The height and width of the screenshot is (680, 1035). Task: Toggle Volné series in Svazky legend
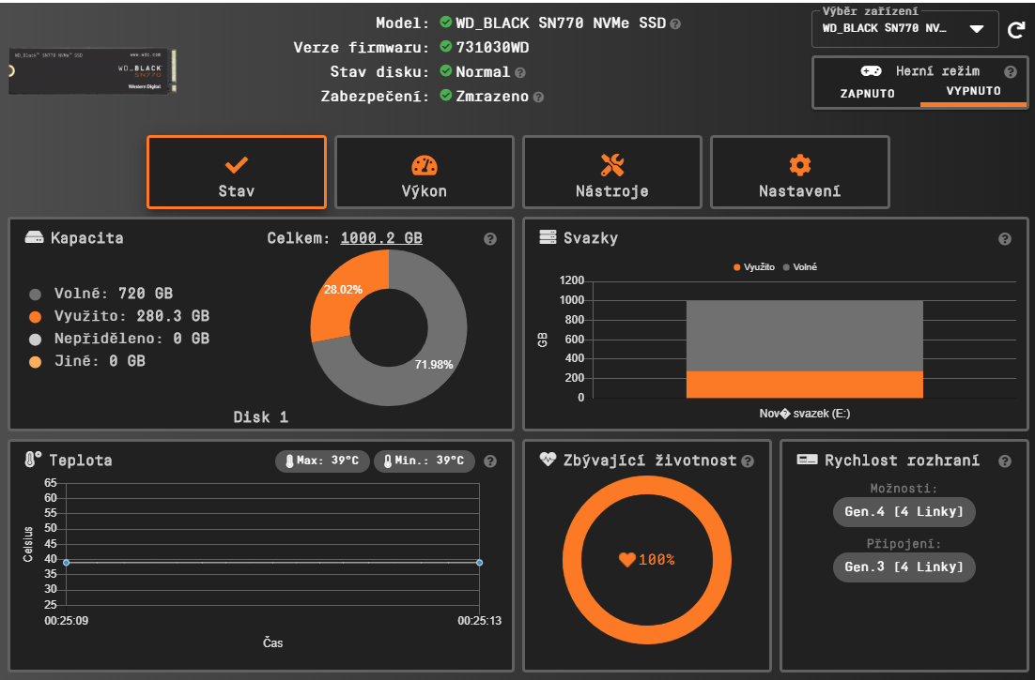[x=799, y=267]
